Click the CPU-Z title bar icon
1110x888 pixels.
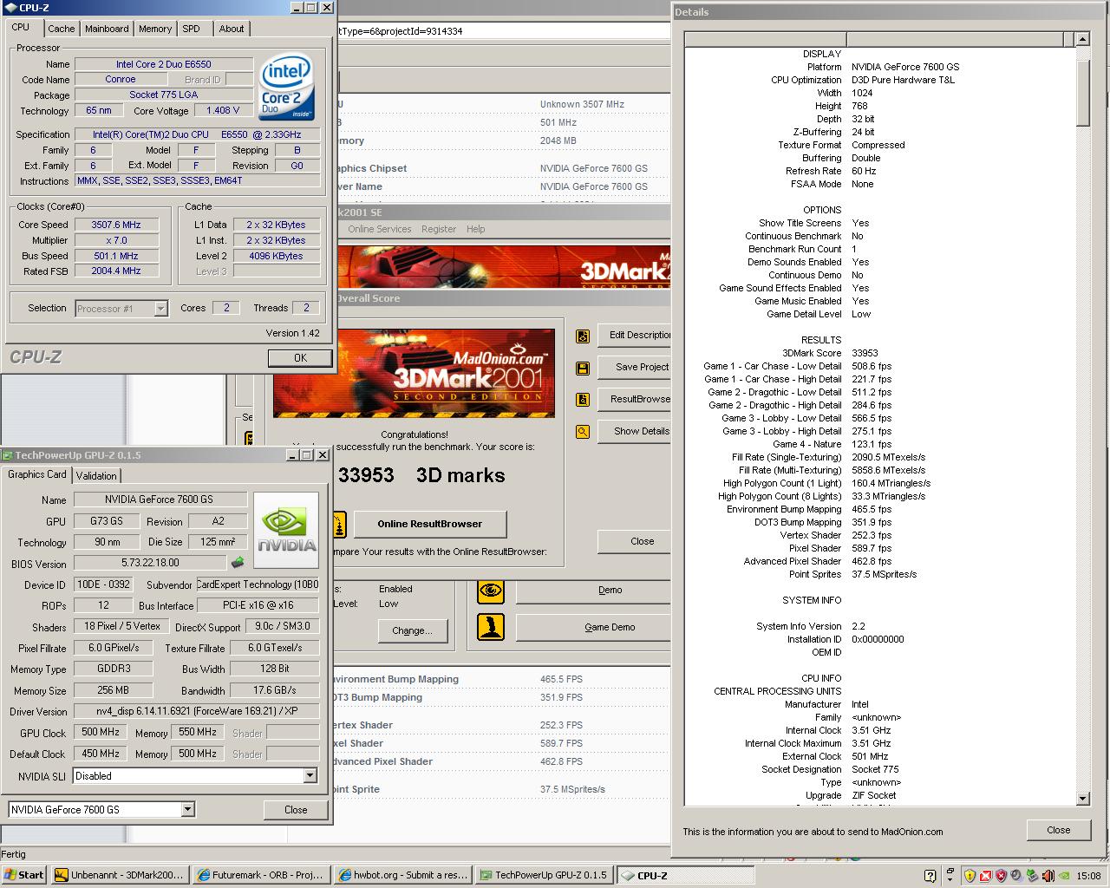(9, 8)
